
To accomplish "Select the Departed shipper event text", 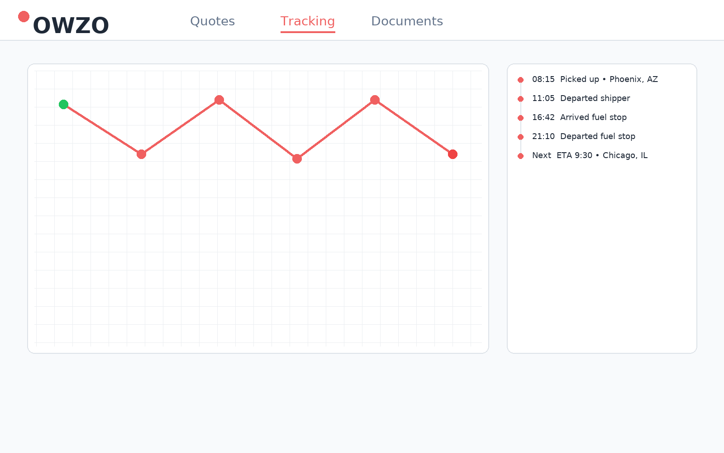I will click(595, 98).
